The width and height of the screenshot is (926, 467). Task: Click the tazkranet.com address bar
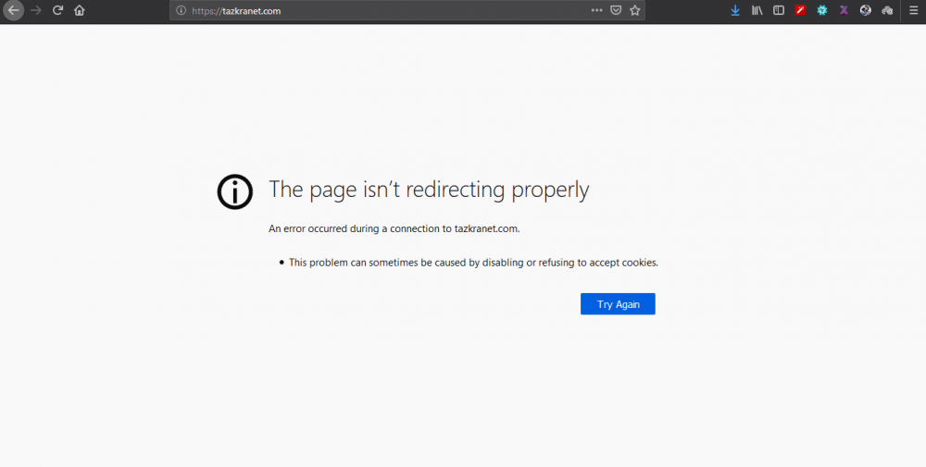point(370,11)
